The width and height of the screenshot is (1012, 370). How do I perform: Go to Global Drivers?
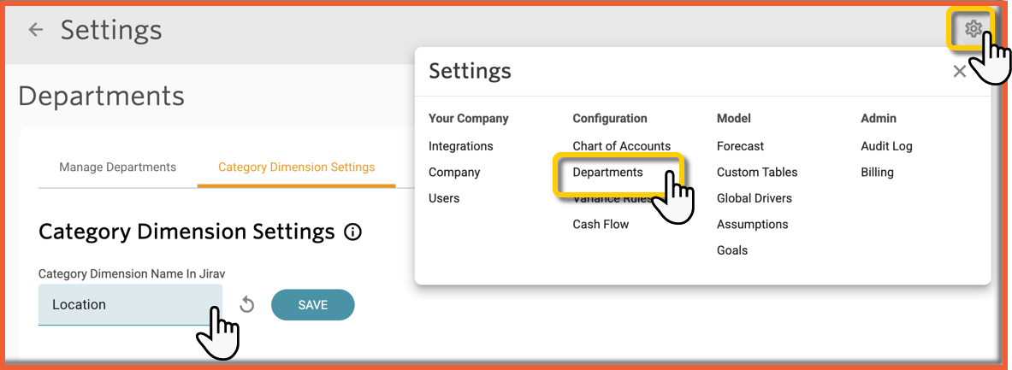(754, 198)
